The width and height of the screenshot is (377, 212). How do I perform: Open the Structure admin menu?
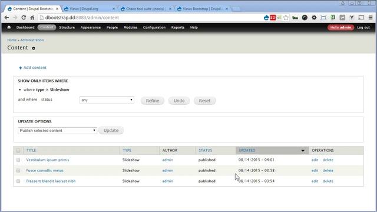(67, 28)
